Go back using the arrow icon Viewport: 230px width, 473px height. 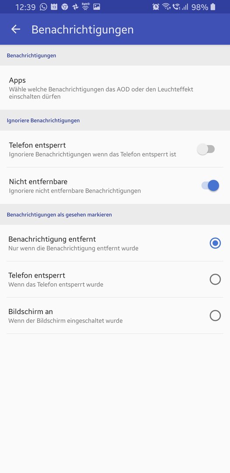[x=15, y=29]
